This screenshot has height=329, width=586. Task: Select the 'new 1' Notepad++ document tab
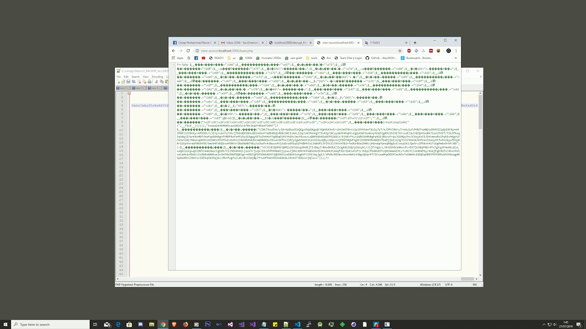coord(123,88)
